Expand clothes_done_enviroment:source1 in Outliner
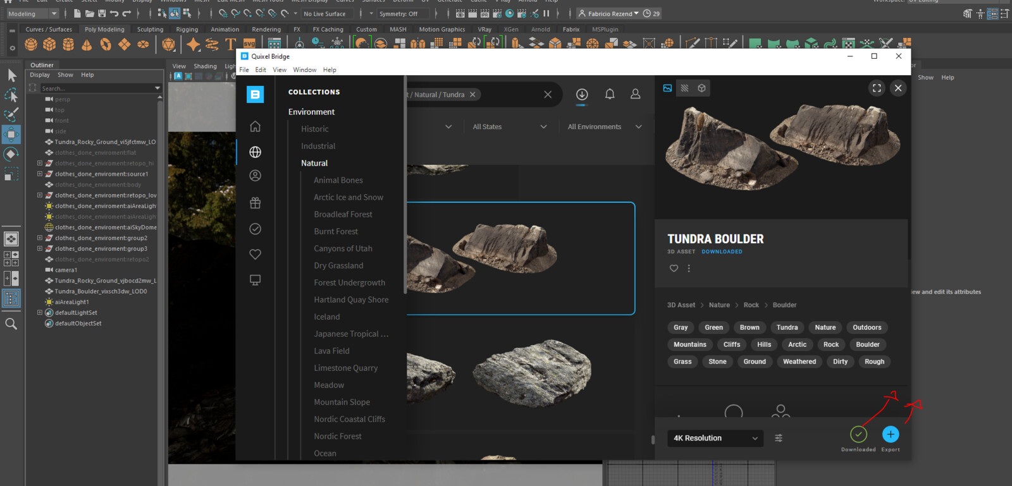The width and height of the screenshot is (1012, 486). [x=39, y=174]
